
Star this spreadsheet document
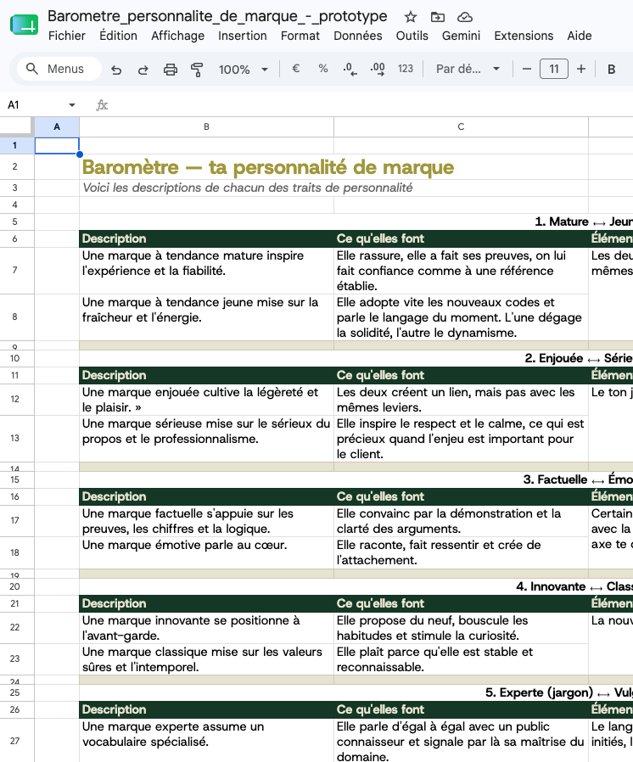point(411,17)
